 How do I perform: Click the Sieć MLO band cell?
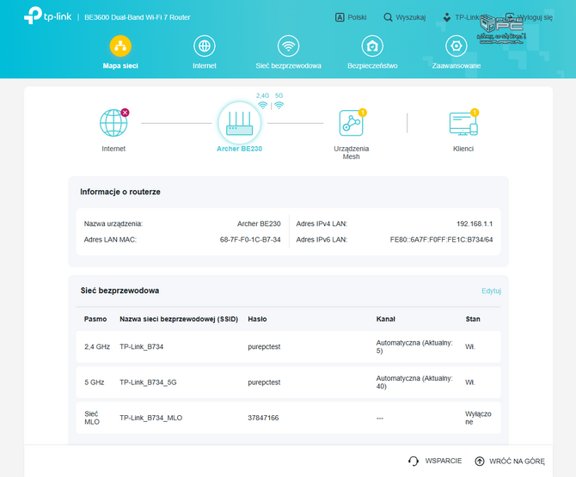click(92, 418)
